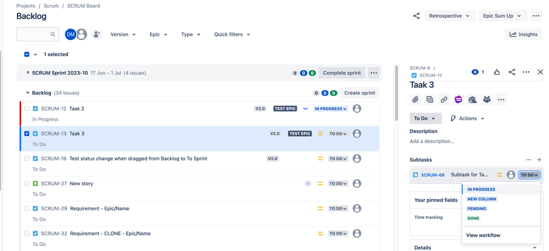Screen dimensions: 549x251
Task: Open the Retrospective dropdown
Action: (x=450, y=16)
